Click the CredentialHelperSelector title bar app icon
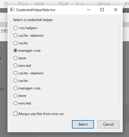The height and width of the screenshot is (137, 129). tap(12, 10)
